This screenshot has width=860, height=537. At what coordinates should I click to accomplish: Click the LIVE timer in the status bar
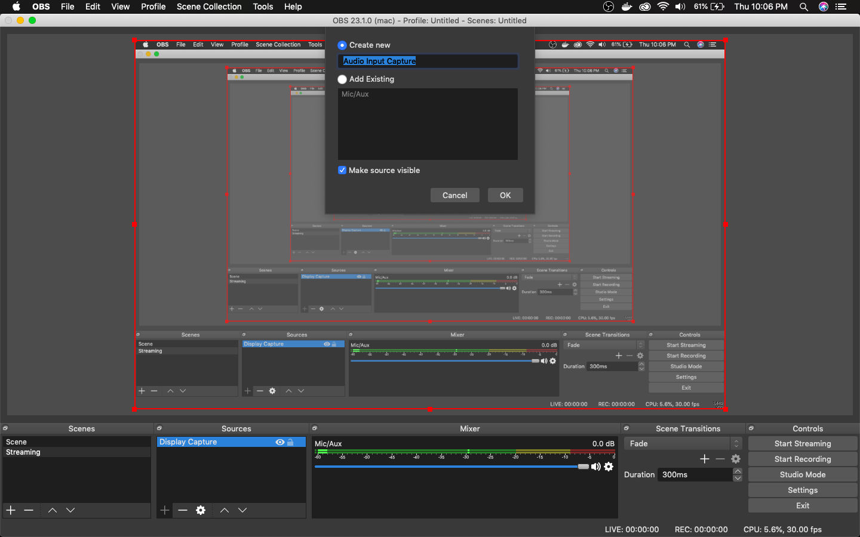point(632,529)
